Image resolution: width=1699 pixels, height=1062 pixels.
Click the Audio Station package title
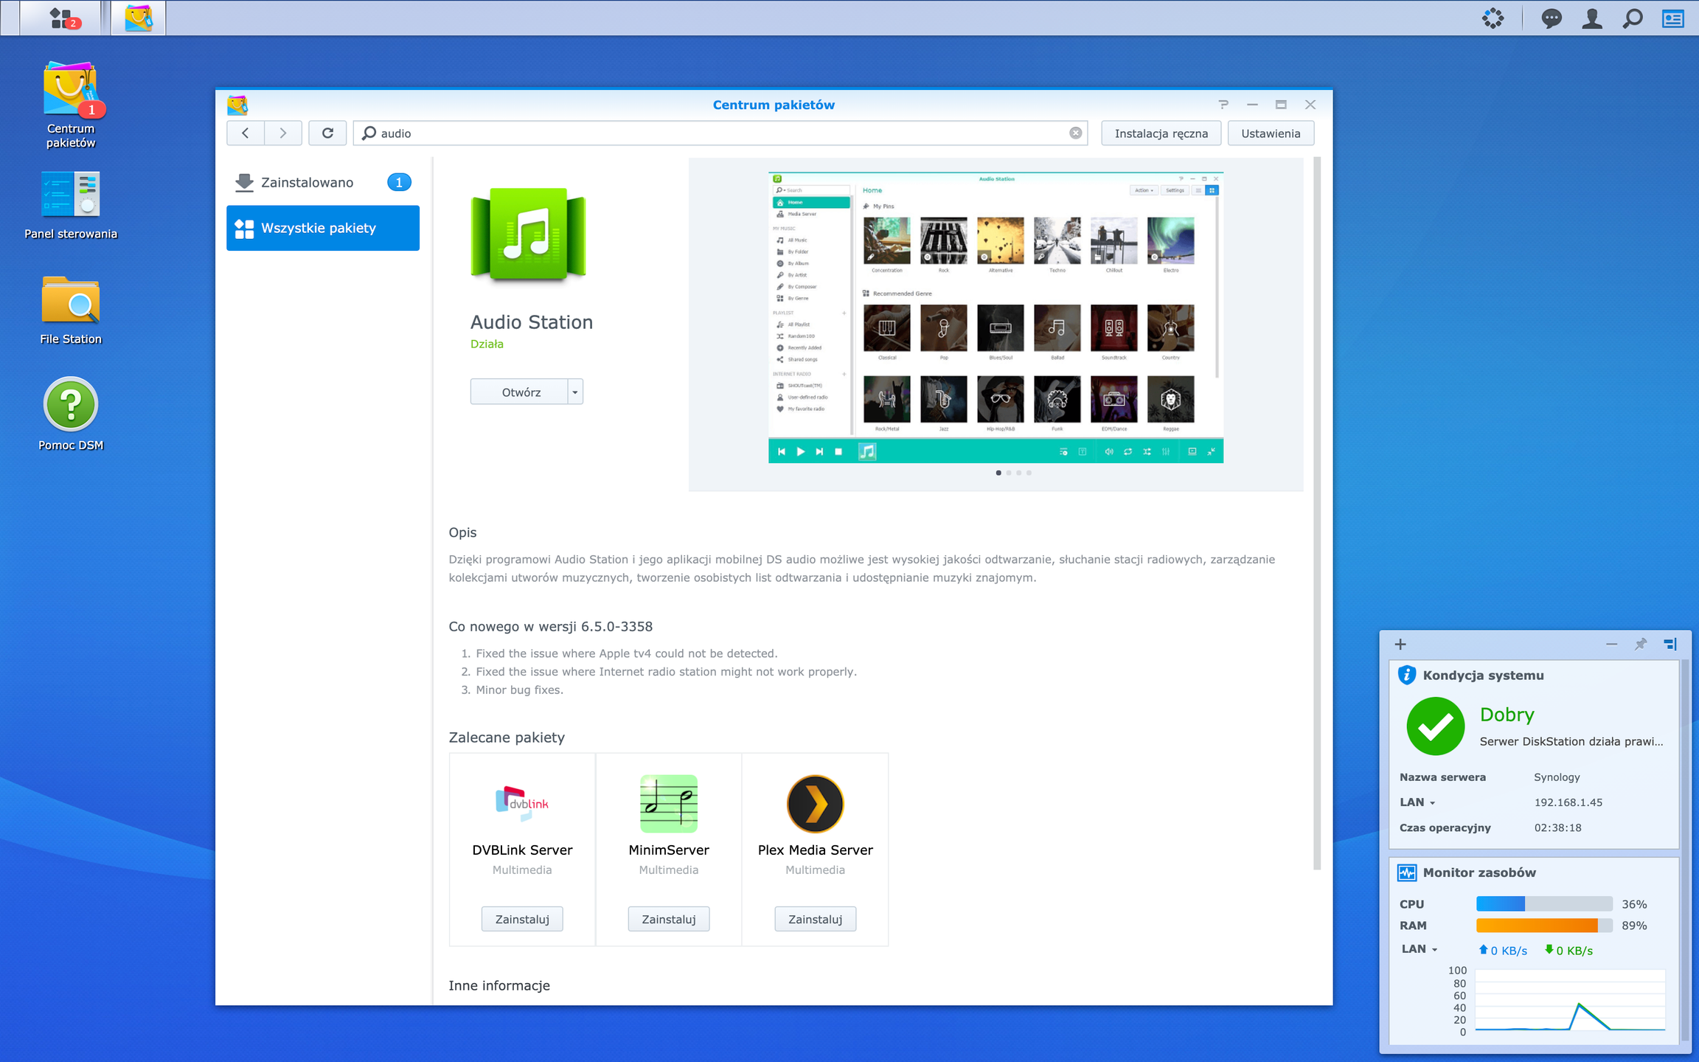point(532,322)
